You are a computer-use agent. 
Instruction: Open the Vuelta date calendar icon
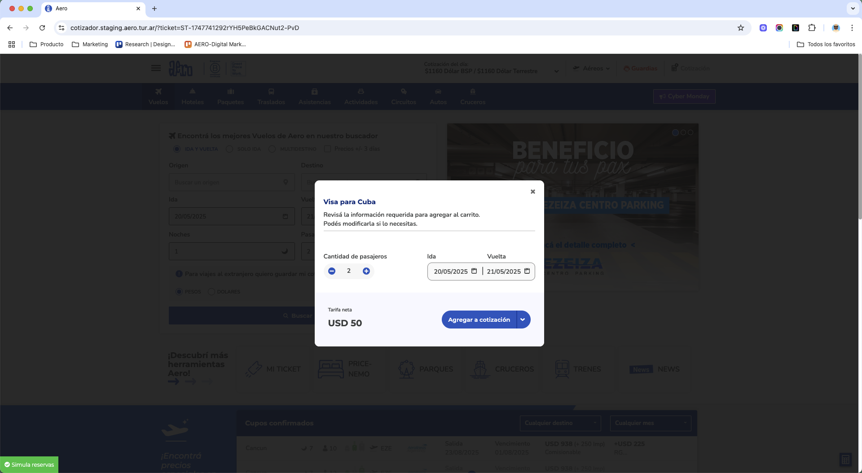(527, 271)
